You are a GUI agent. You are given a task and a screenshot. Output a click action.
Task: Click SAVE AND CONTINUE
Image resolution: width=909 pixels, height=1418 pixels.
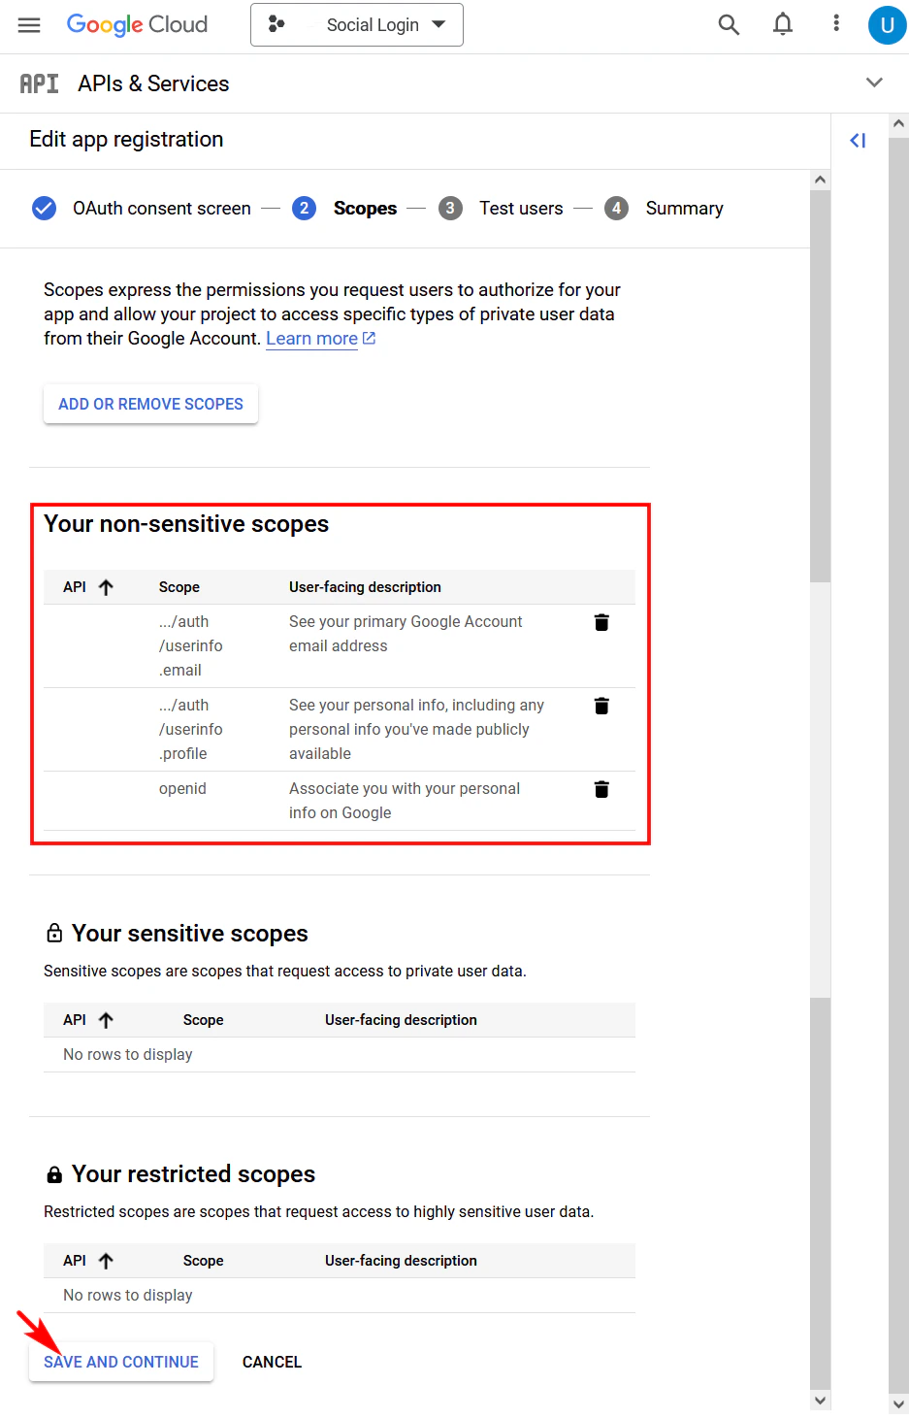click(120, 1362)
